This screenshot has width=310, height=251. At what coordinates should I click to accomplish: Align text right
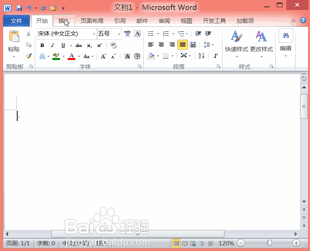point(172,45)
